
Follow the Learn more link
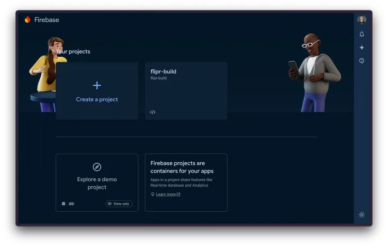168,194
